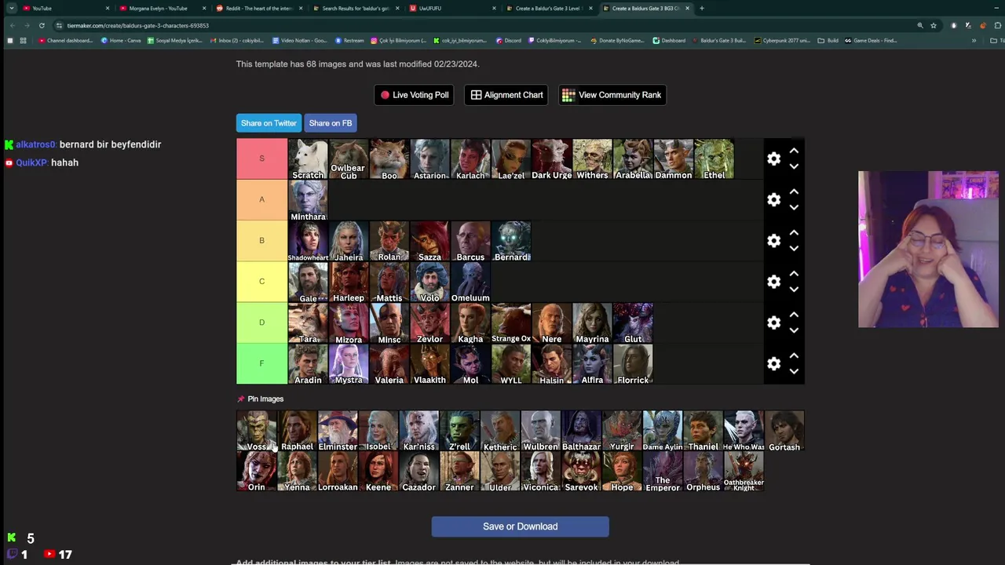Open settings gear for S tier row
Viewport: 1005px width, 565px height.
click(773, 159)
